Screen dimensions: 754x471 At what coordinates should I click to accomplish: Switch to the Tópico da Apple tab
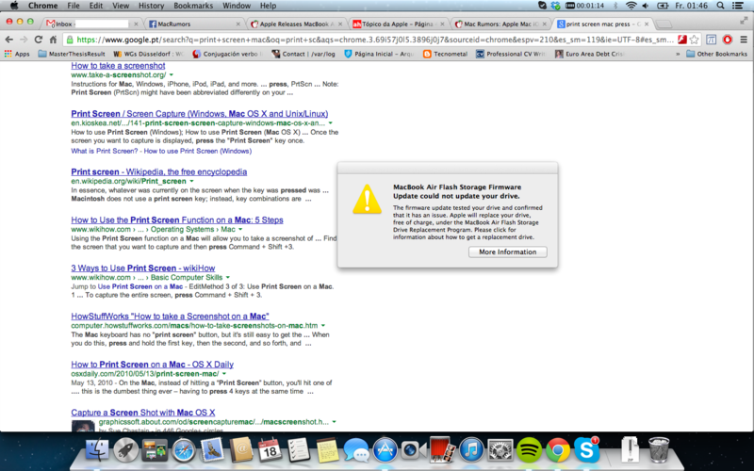(398, 24)
